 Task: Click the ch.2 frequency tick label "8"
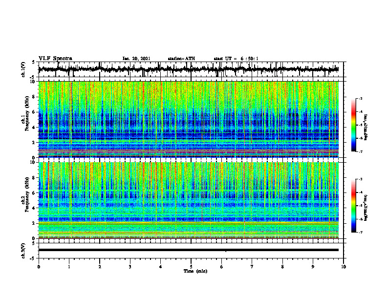point(34,178)
